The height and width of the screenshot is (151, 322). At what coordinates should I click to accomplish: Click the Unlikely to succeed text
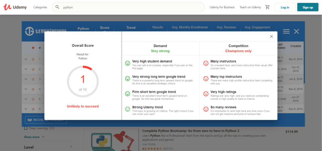click(83, 106)
